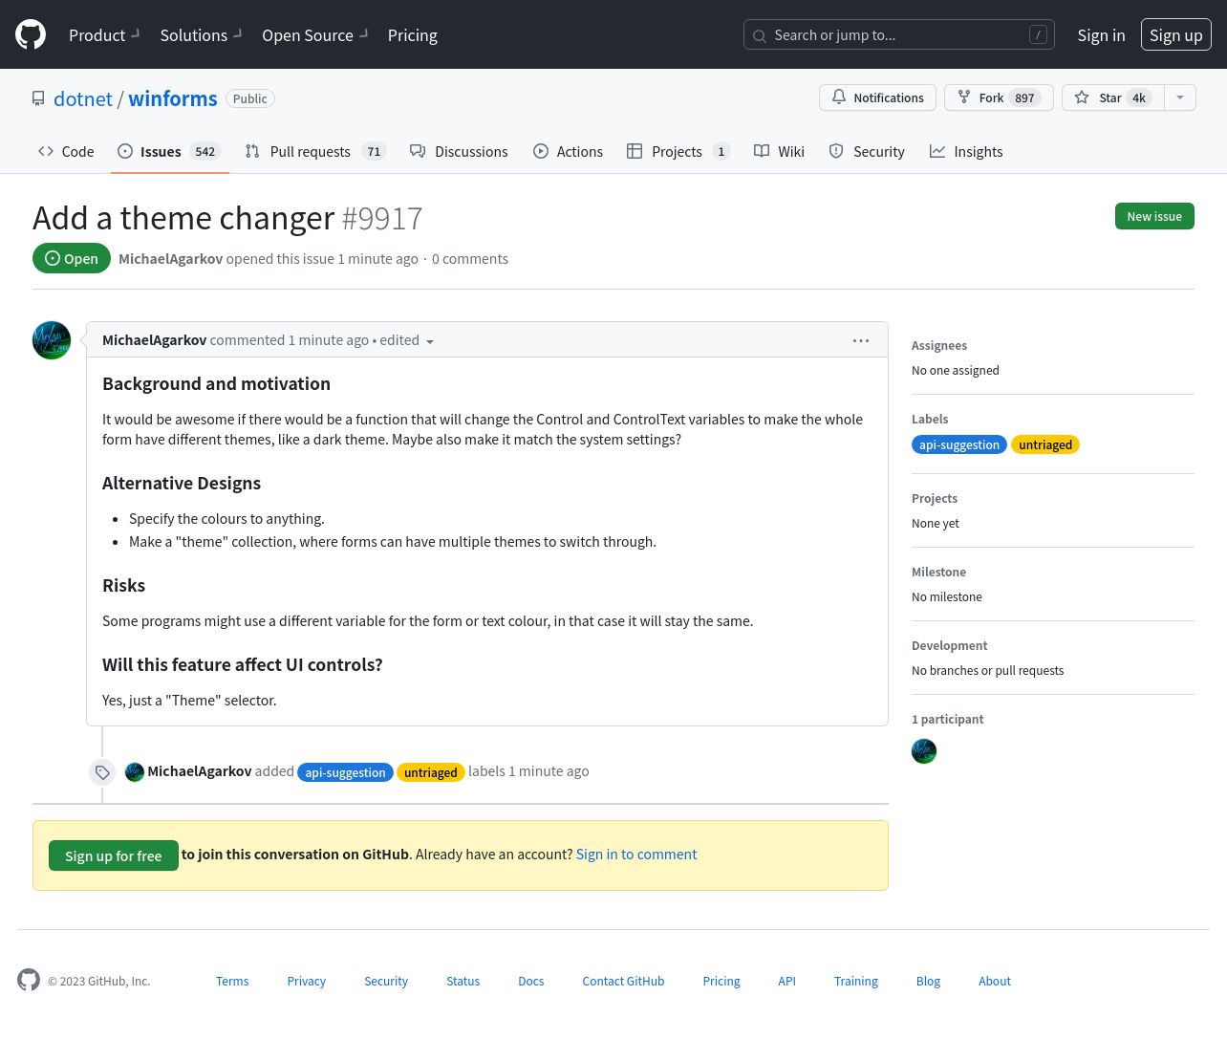
Task: Click the Search or jump to field
Action: 899,34
